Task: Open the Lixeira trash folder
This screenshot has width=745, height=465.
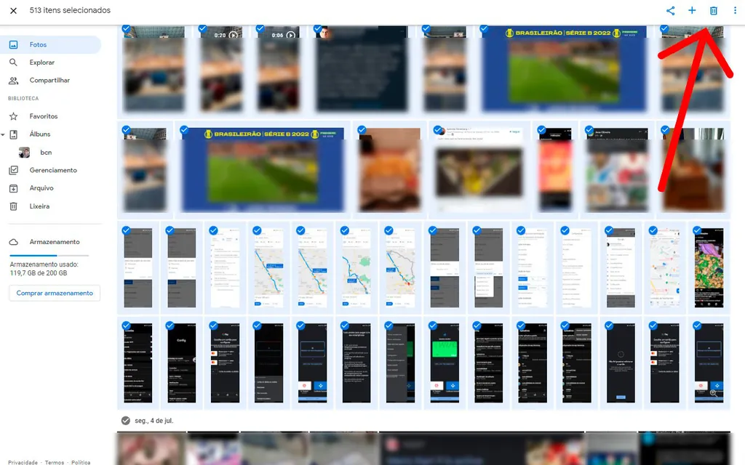Action: [x=39, y=206]
